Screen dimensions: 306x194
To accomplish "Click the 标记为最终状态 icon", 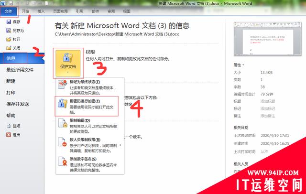I will point(63,85).
